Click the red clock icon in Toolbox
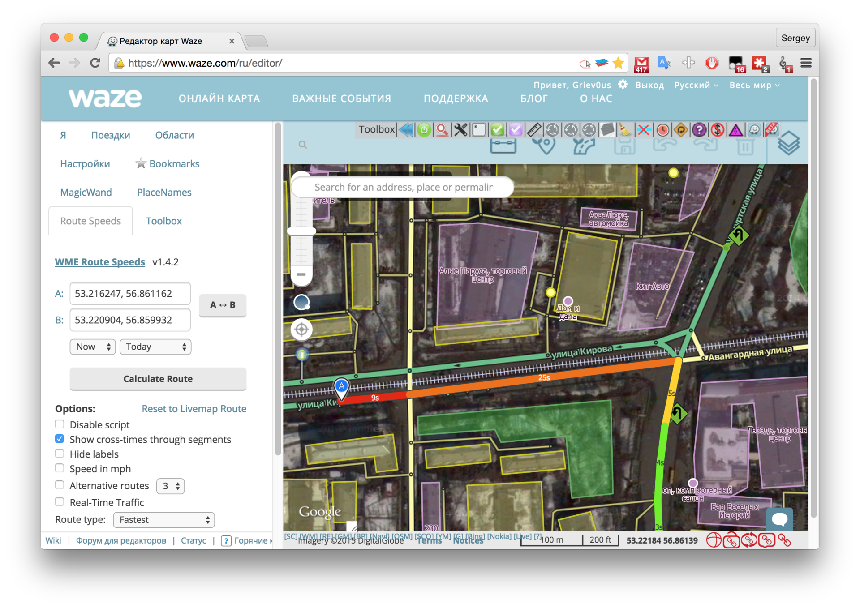The image size is (860, 608). point(662,130)
